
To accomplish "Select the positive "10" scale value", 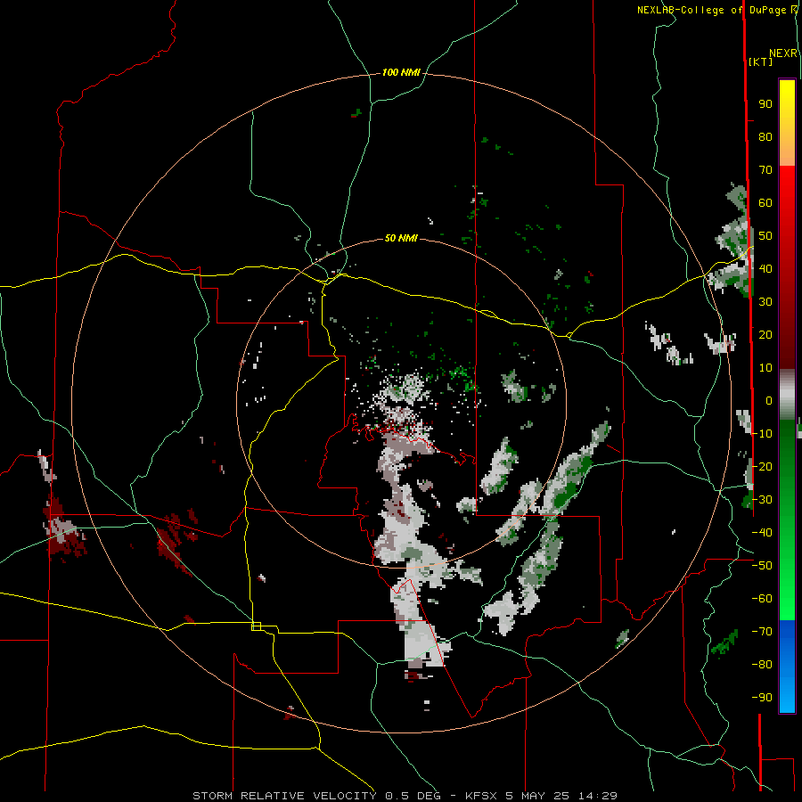I will point(765,368).
